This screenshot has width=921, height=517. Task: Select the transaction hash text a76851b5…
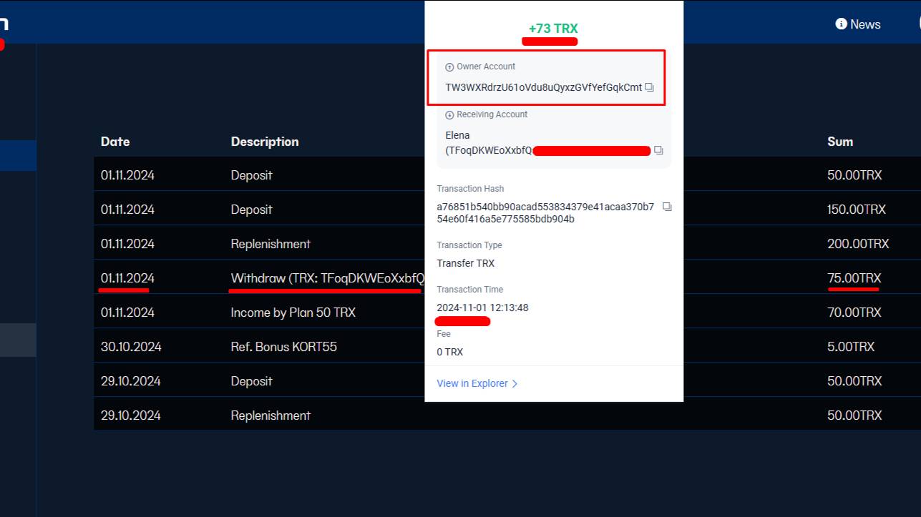[x=545, y=213]
